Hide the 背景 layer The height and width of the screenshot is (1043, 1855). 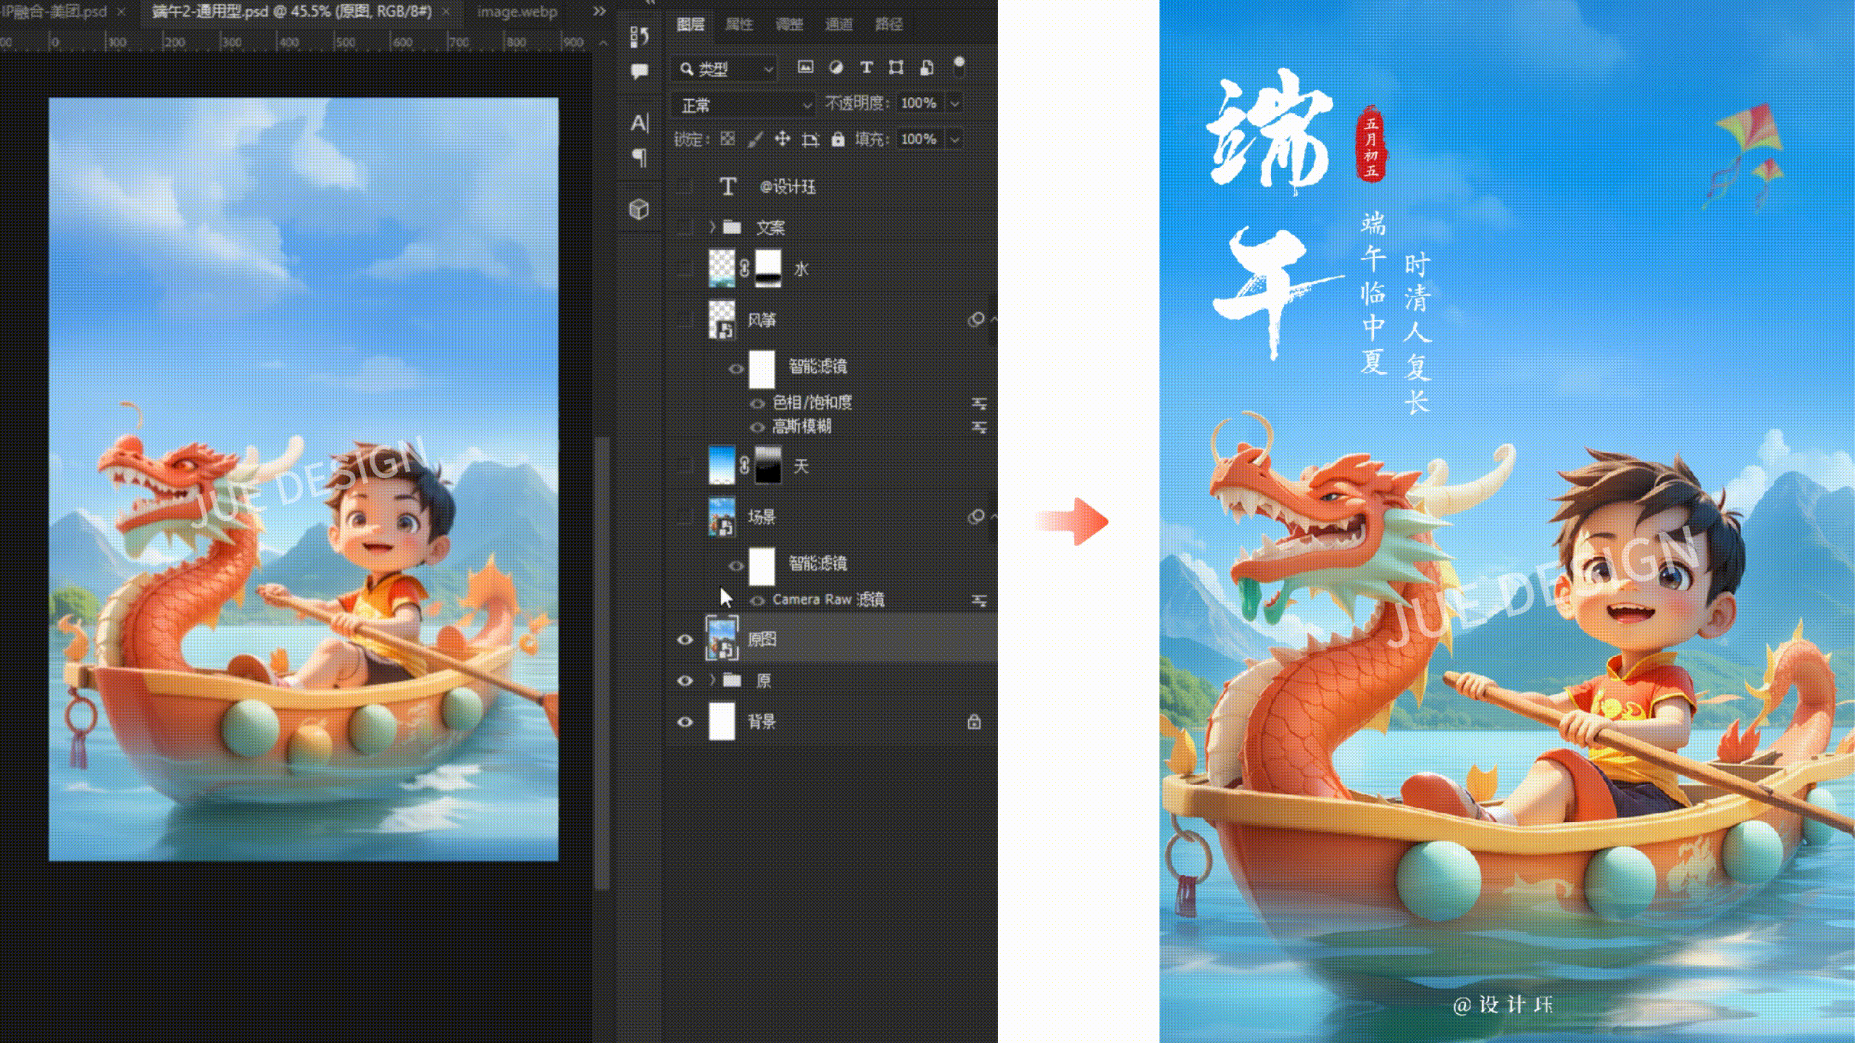685,722
